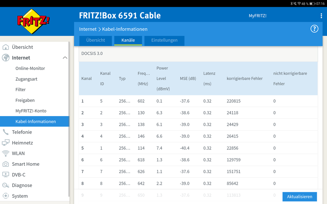Open WLAN menu label
Viewport: 327px width, 204px height.
tap(18, 153)
